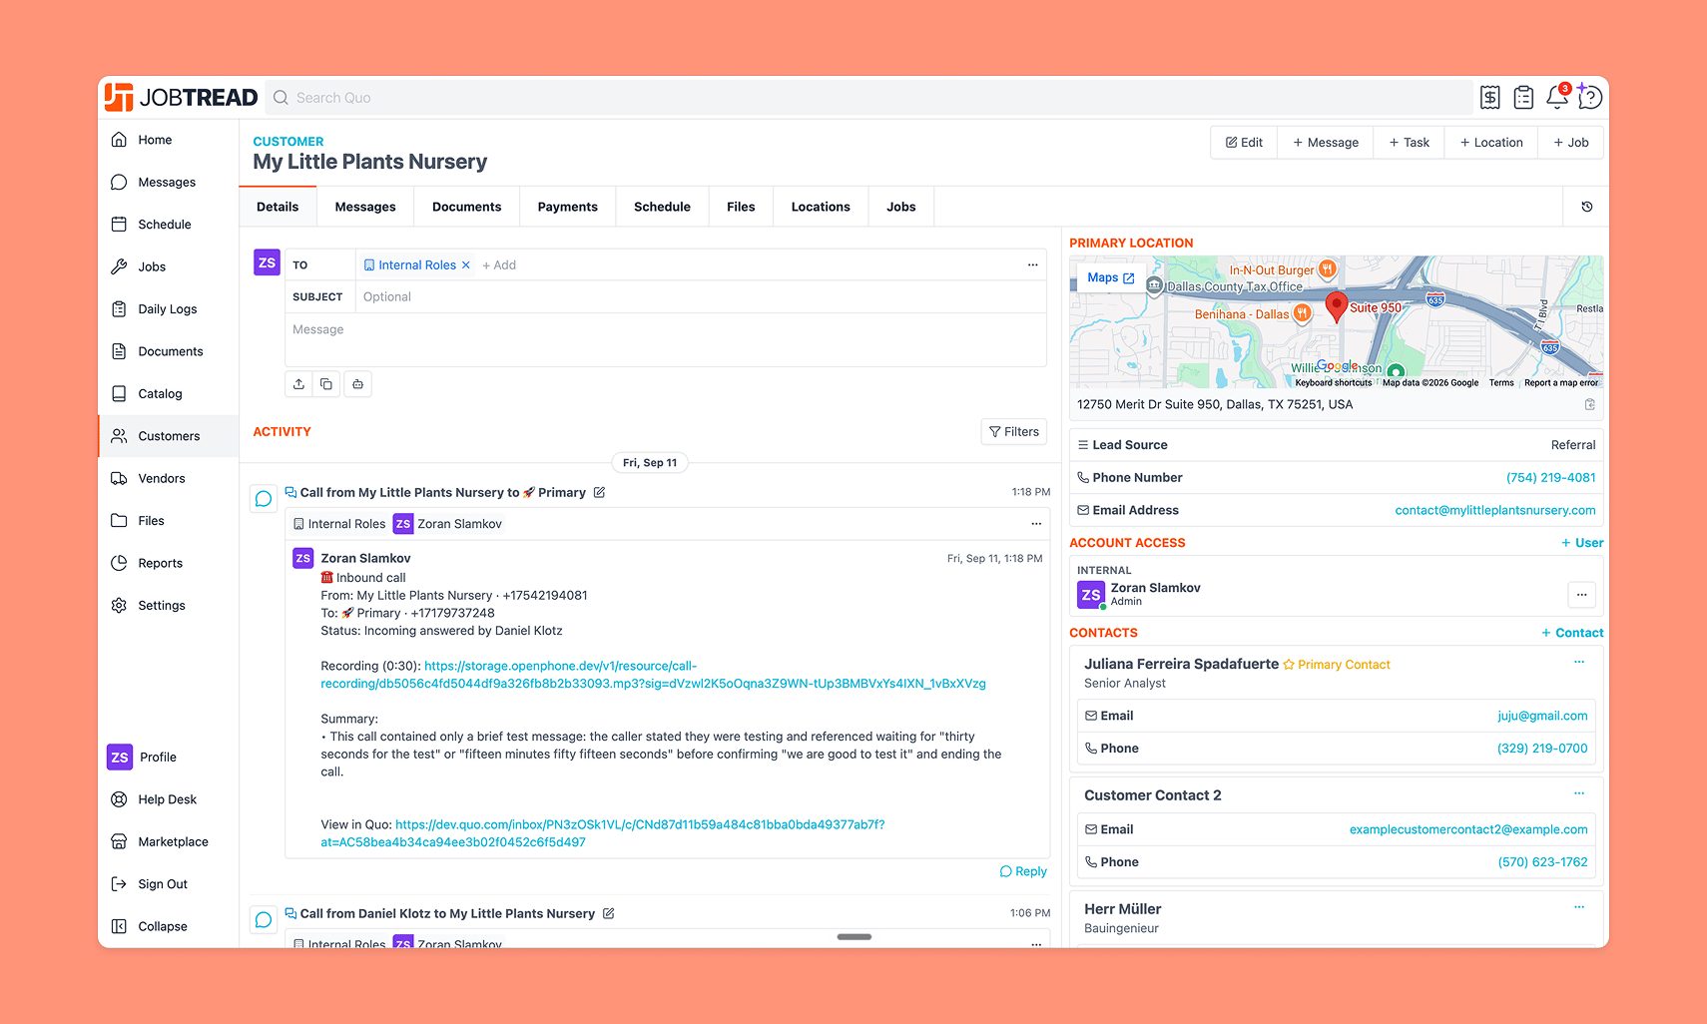Click the Edit customer button
The width and height of the screenshot is (1707, 1024).
coord(1244,143)
